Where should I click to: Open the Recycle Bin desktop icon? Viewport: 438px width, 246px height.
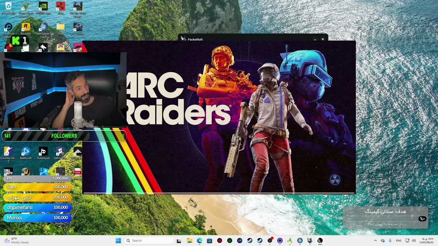(8, 9)
